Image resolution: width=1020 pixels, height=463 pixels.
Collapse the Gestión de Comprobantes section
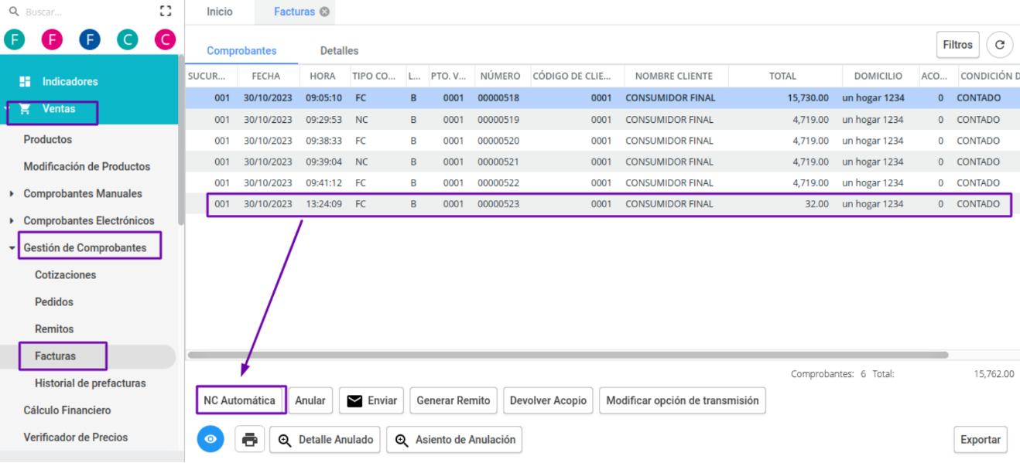[11, 248]
